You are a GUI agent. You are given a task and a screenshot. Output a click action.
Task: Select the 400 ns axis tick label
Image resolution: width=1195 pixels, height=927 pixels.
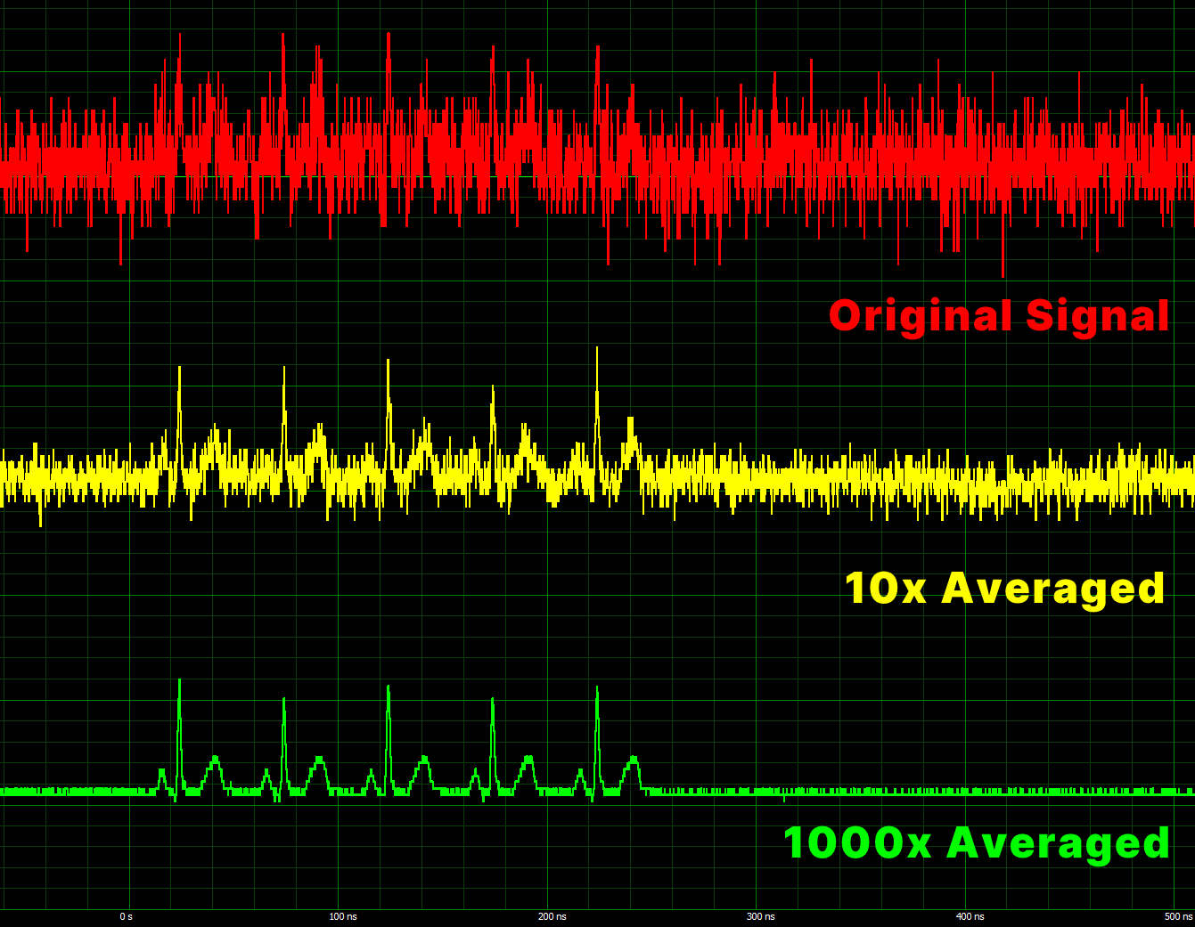[970, 916]
